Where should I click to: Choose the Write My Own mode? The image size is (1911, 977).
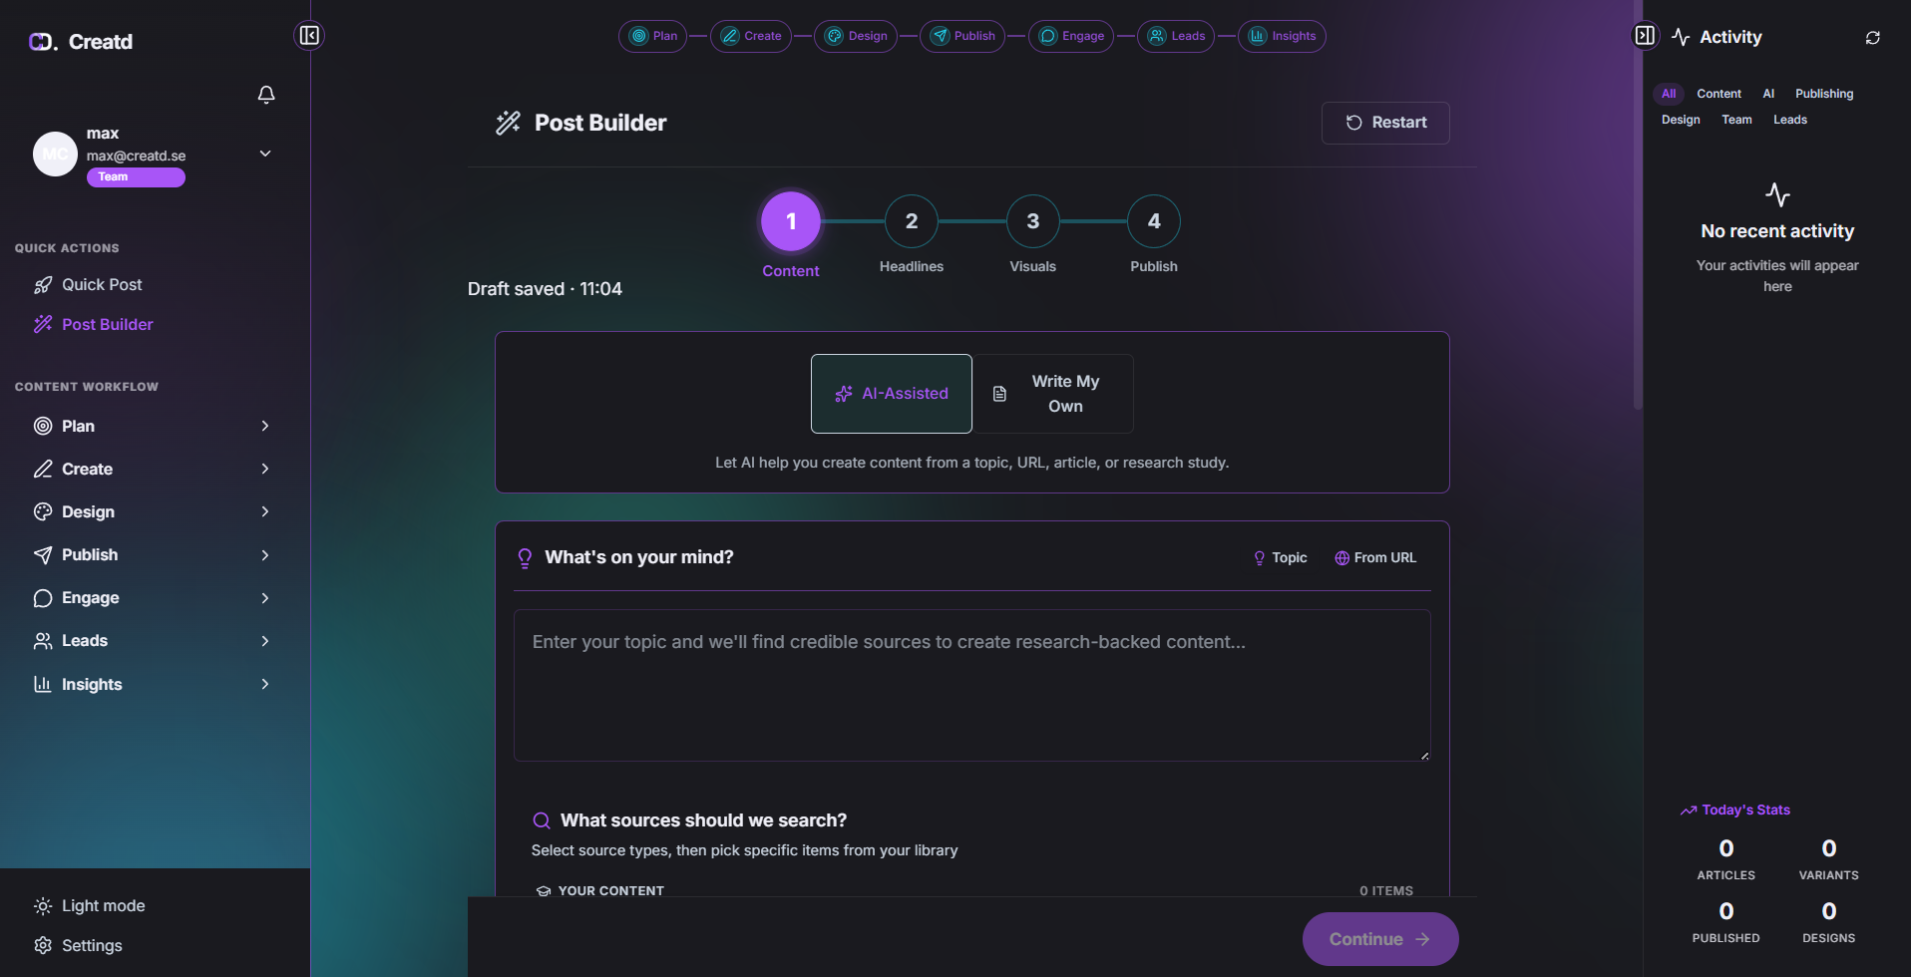tap(1053, 394)
